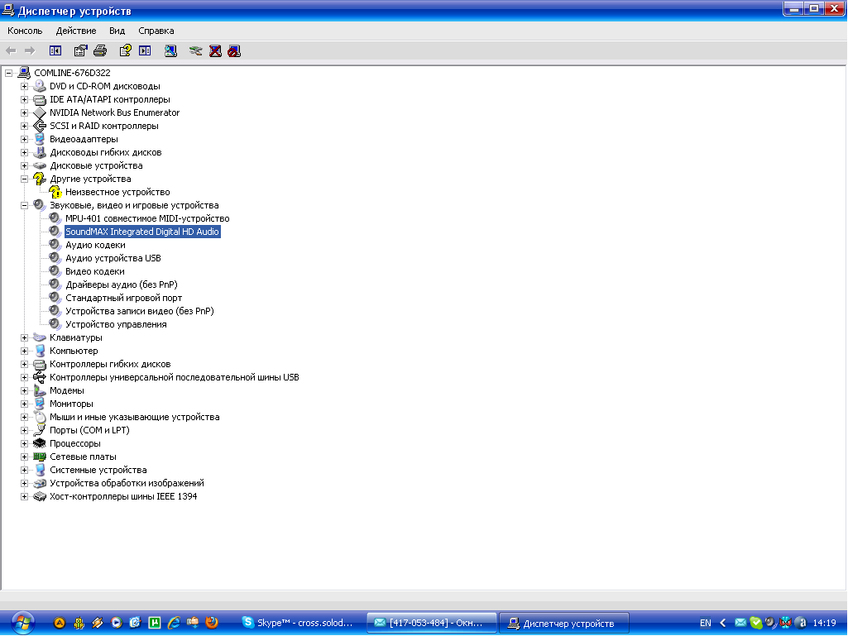Expand SCSI и RAID контроллеры
Screen dimensions: 848x636
pyautogui.click(x=24, y=126)
